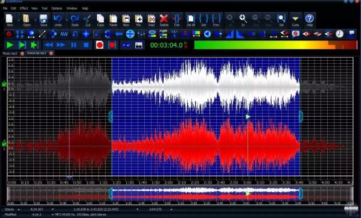Pause playback with the pause button
The image size is (361, 218).
(74, 45)
